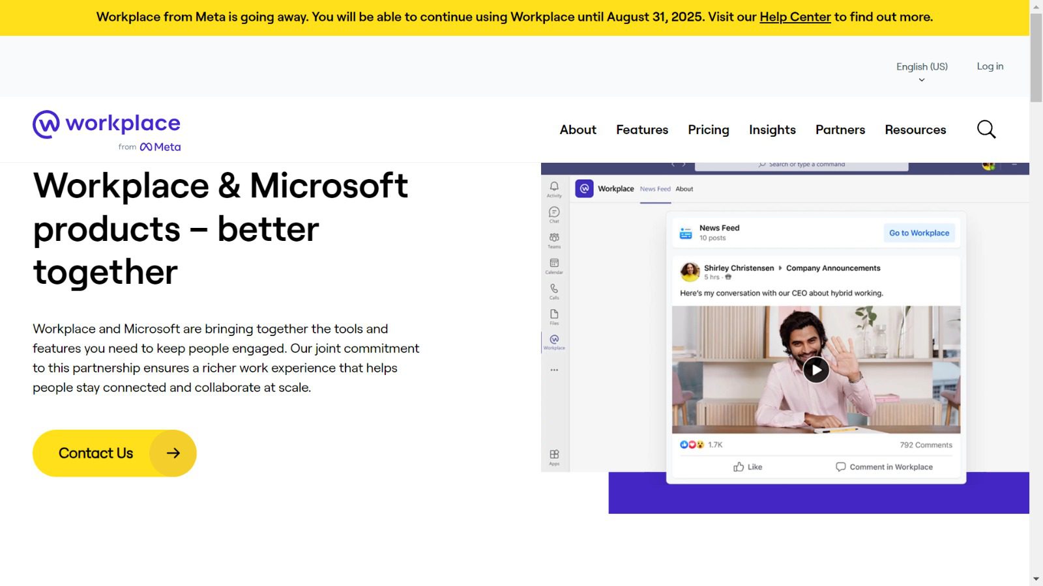Click Go to Workplace button
The width and height of the screenshot is (1043, 586).
tap(919, 232)
